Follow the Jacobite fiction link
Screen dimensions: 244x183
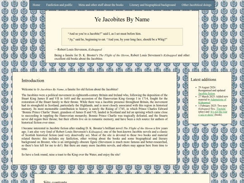(x=206, y=94)
